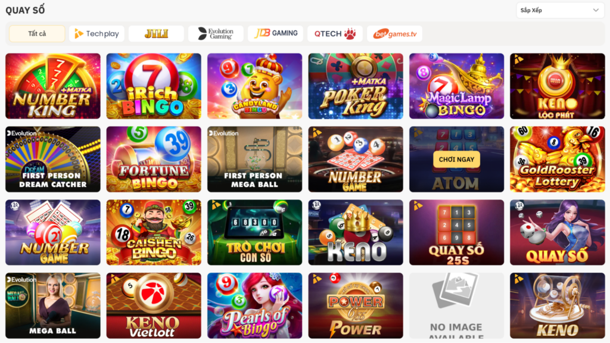610x343 pixels.
Task: Click the No Image Available game tile
Action: tap(456, 305)
